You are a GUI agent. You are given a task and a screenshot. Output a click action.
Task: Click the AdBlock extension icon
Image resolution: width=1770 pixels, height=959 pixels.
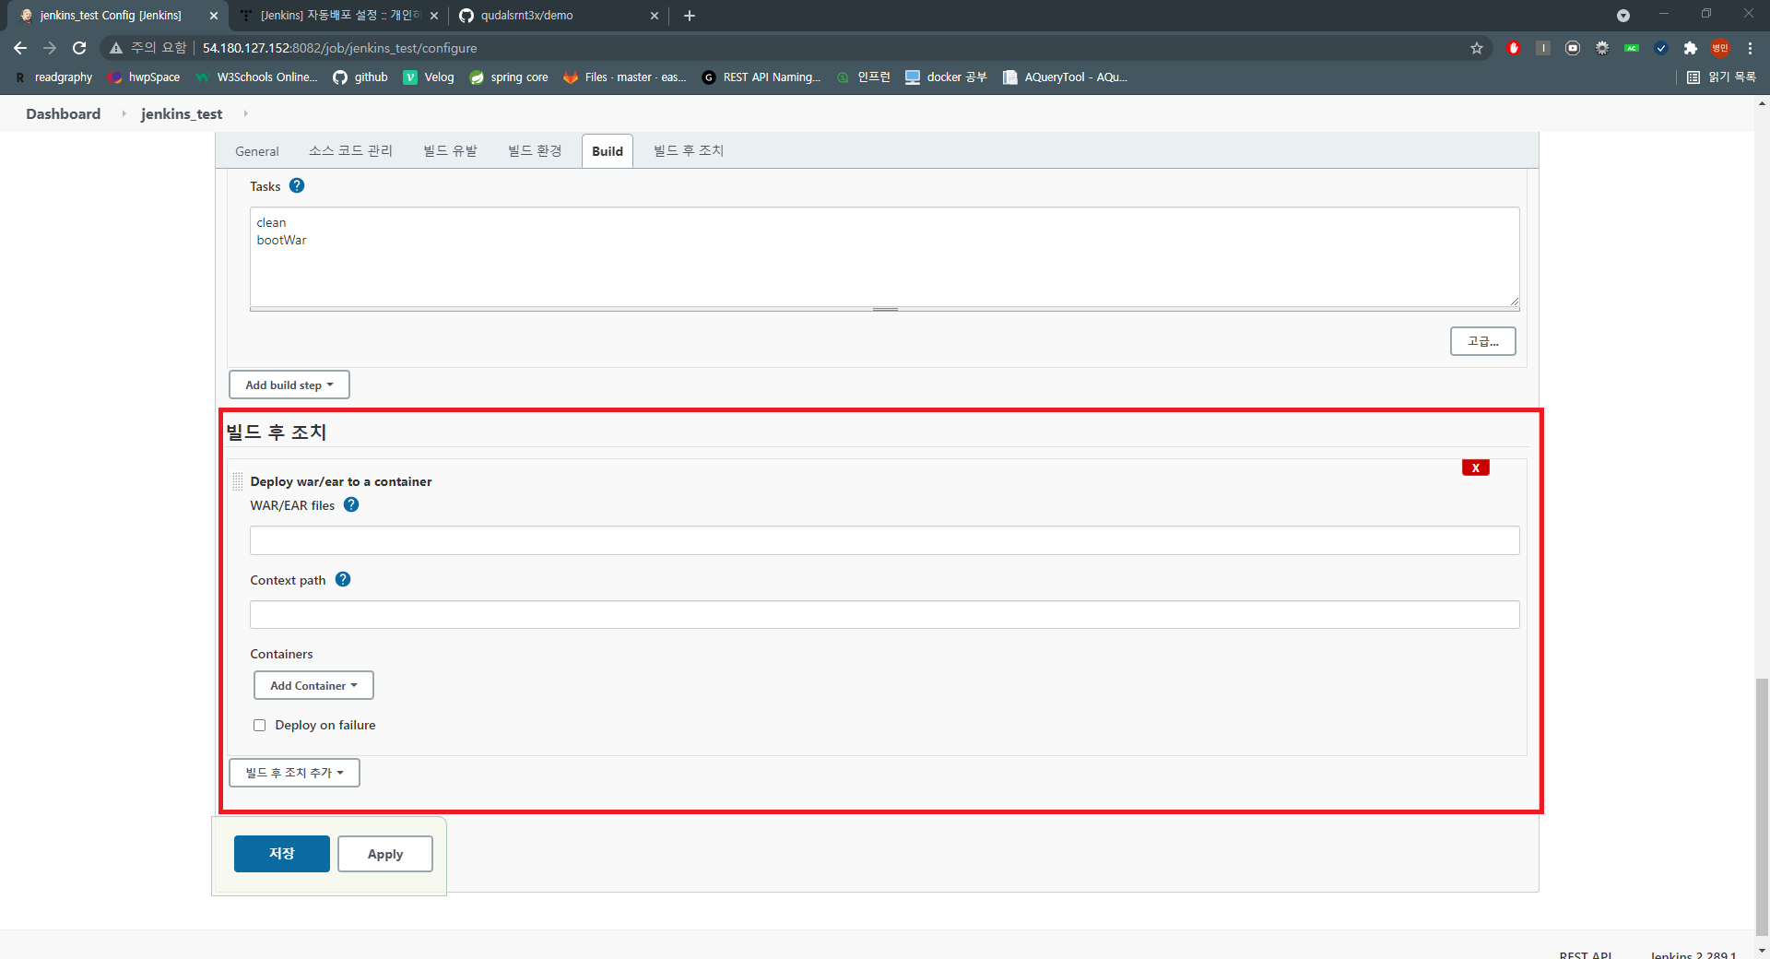(1513, 48)
